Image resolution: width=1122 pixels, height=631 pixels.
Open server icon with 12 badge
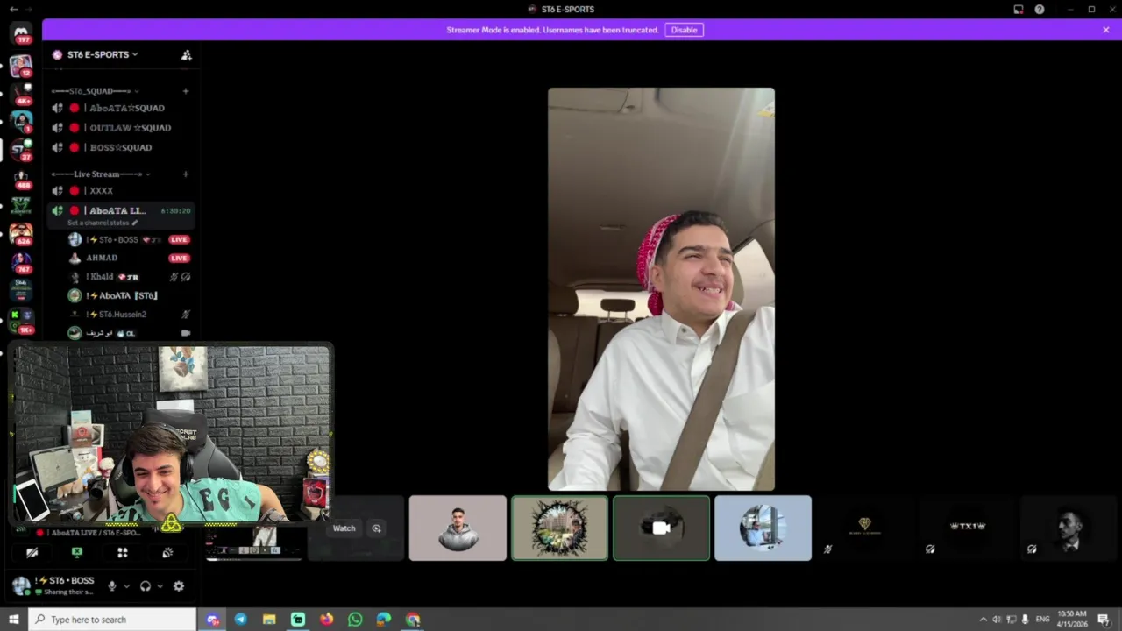pyautogui.click(x=21, y=66)
